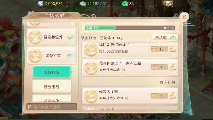Viewport: 213px width, 120px height.
Task: Click the star share icon for 鸡驴都被你玩坏了
Action: tap(173, 49)
